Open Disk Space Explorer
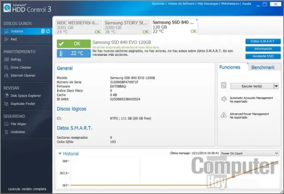The width and height of the screenshot is (284, 194). point(25,95)
